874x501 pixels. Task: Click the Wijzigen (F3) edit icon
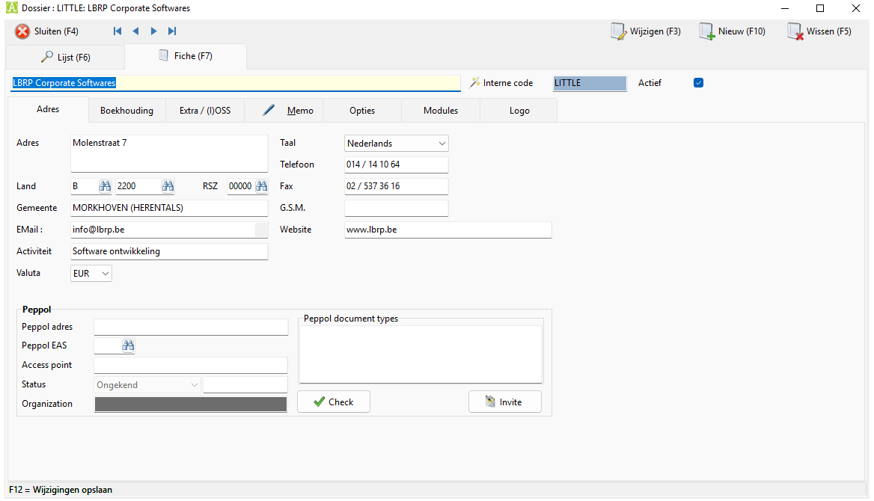[618, 31]
